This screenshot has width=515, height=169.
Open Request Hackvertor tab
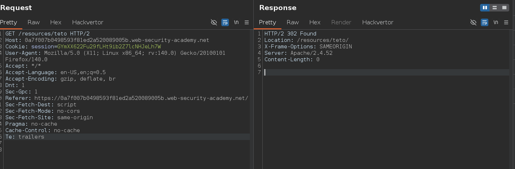pyautogui.click(x=87, y=22)
